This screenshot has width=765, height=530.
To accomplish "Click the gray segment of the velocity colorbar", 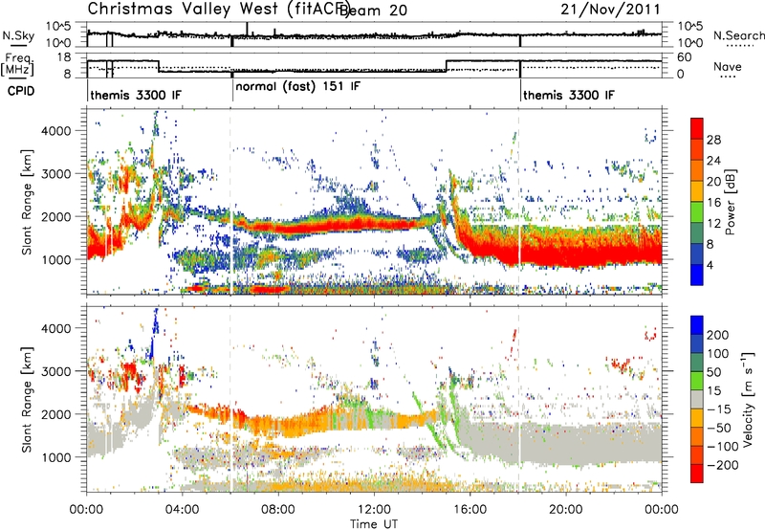I will pyautogui.click(x=697, y=399).
